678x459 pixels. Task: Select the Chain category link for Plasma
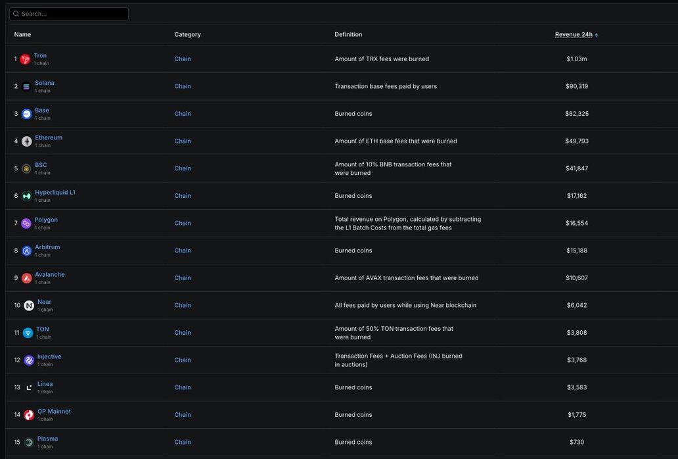[x=183, y=442]
